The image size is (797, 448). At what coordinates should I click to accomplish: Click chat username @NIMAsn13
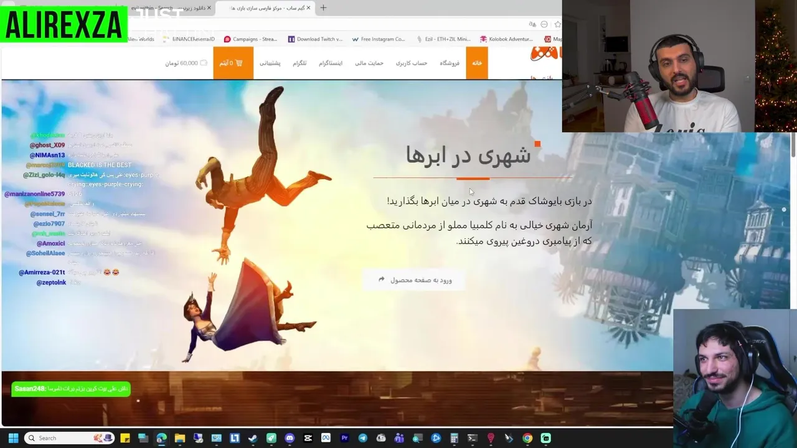tap(47, 155)
